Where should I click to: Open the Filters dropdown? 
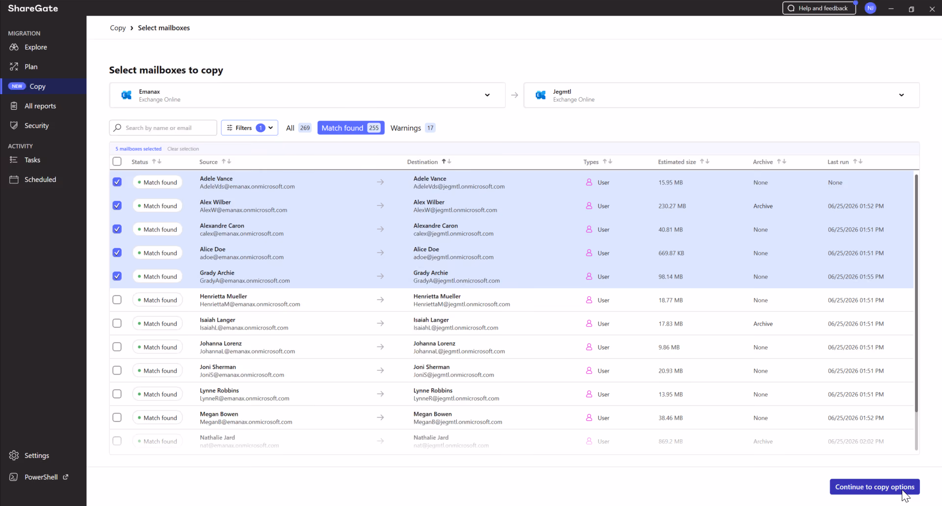[x=249, y=128]
